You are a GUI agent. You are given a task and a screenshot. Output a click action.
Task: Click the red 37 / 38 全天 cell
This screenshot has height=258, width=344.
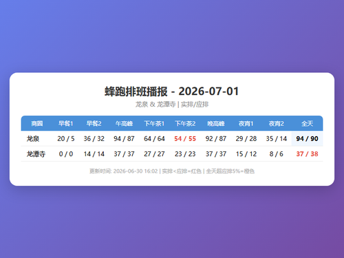point(307,154)
